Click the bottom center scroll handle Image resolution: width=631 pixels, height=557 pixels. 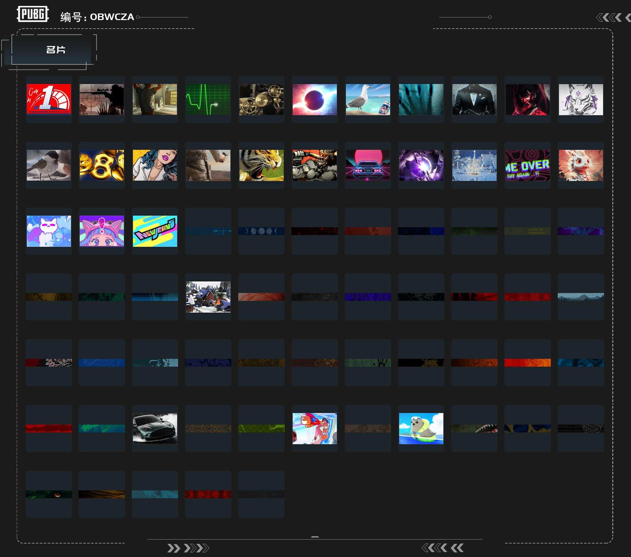315,537
